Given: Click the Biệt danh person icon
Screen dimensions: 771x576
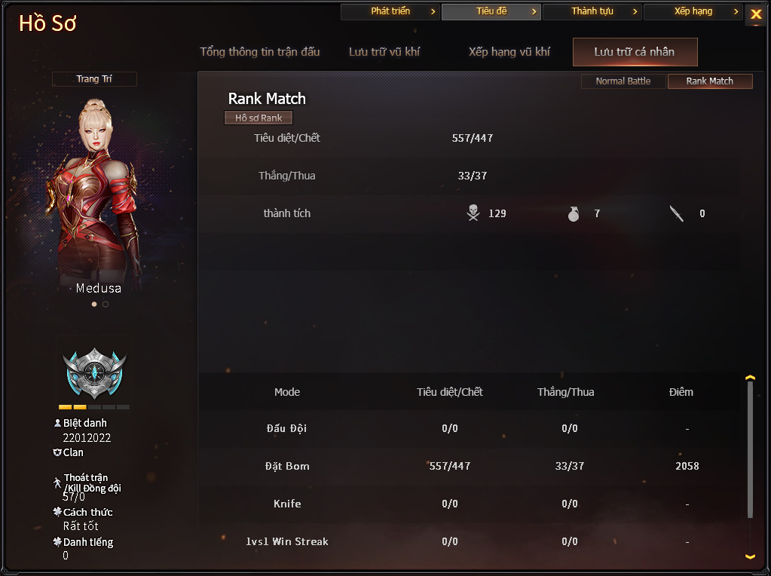Looking at the screenshot, I should tap(57, 422).
